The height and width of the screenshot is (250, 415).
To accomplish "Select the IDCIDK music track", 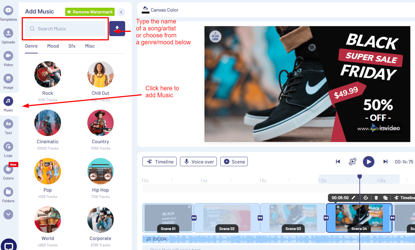I will pyautogui.click(x=279, y=239).
